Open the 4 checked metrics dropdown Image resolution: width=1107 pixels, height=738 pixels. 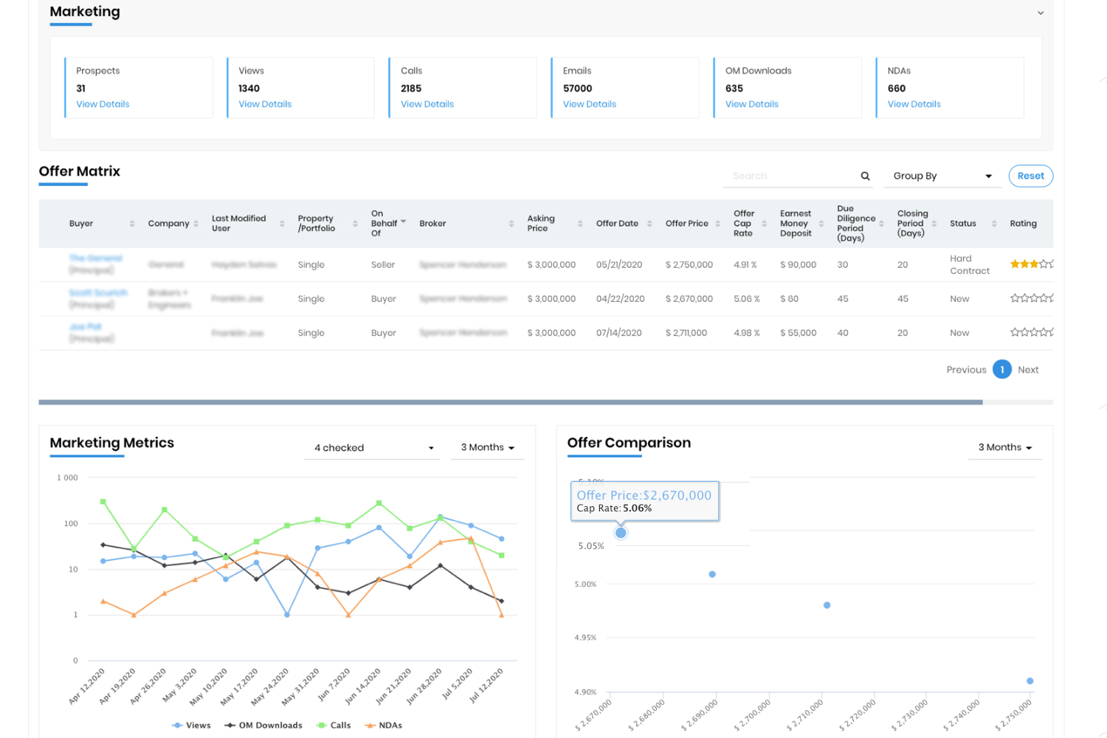point(372,447)
